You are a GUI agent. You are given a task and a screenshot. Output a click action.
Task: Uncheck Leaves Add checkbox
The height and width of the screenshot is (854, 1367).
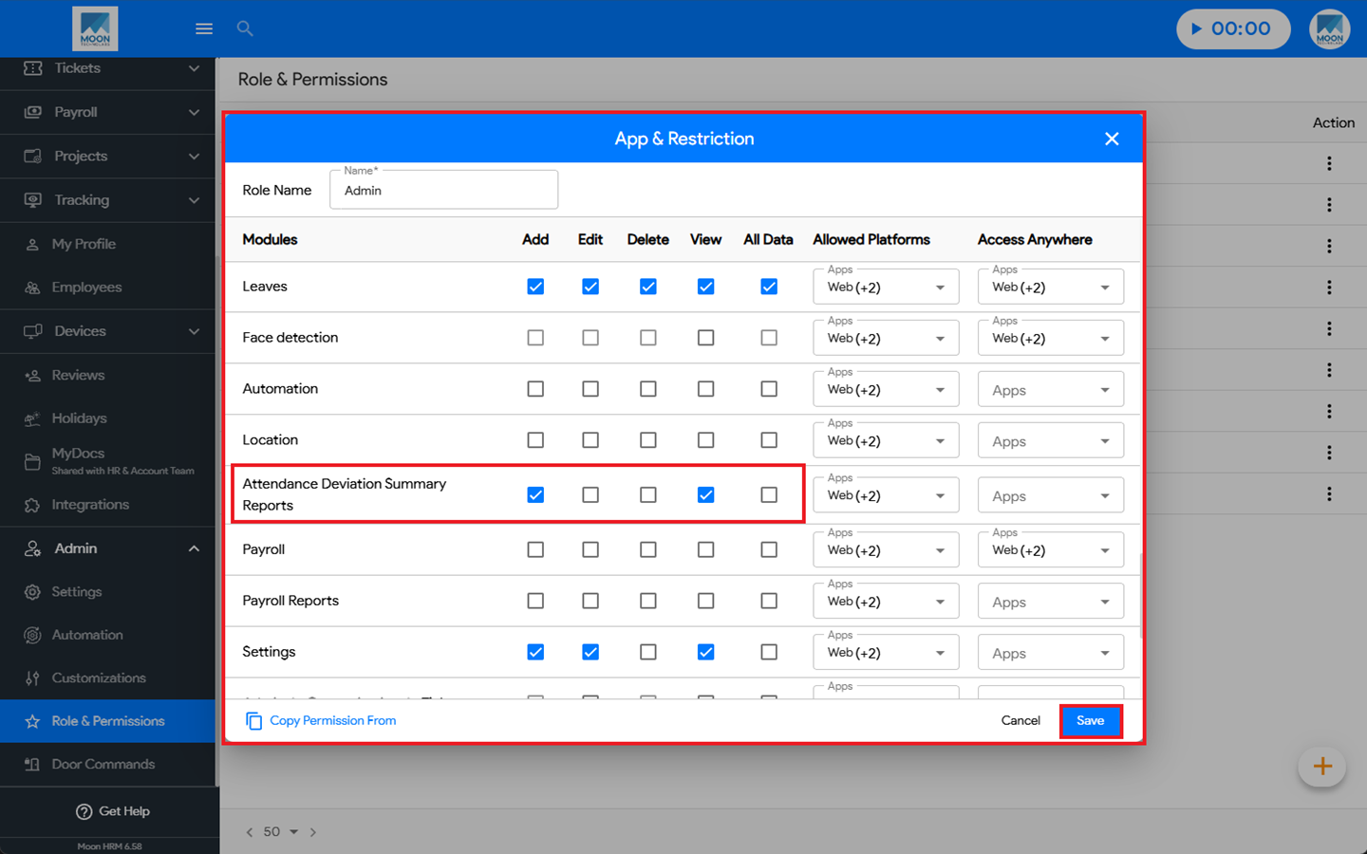[535, 287]
